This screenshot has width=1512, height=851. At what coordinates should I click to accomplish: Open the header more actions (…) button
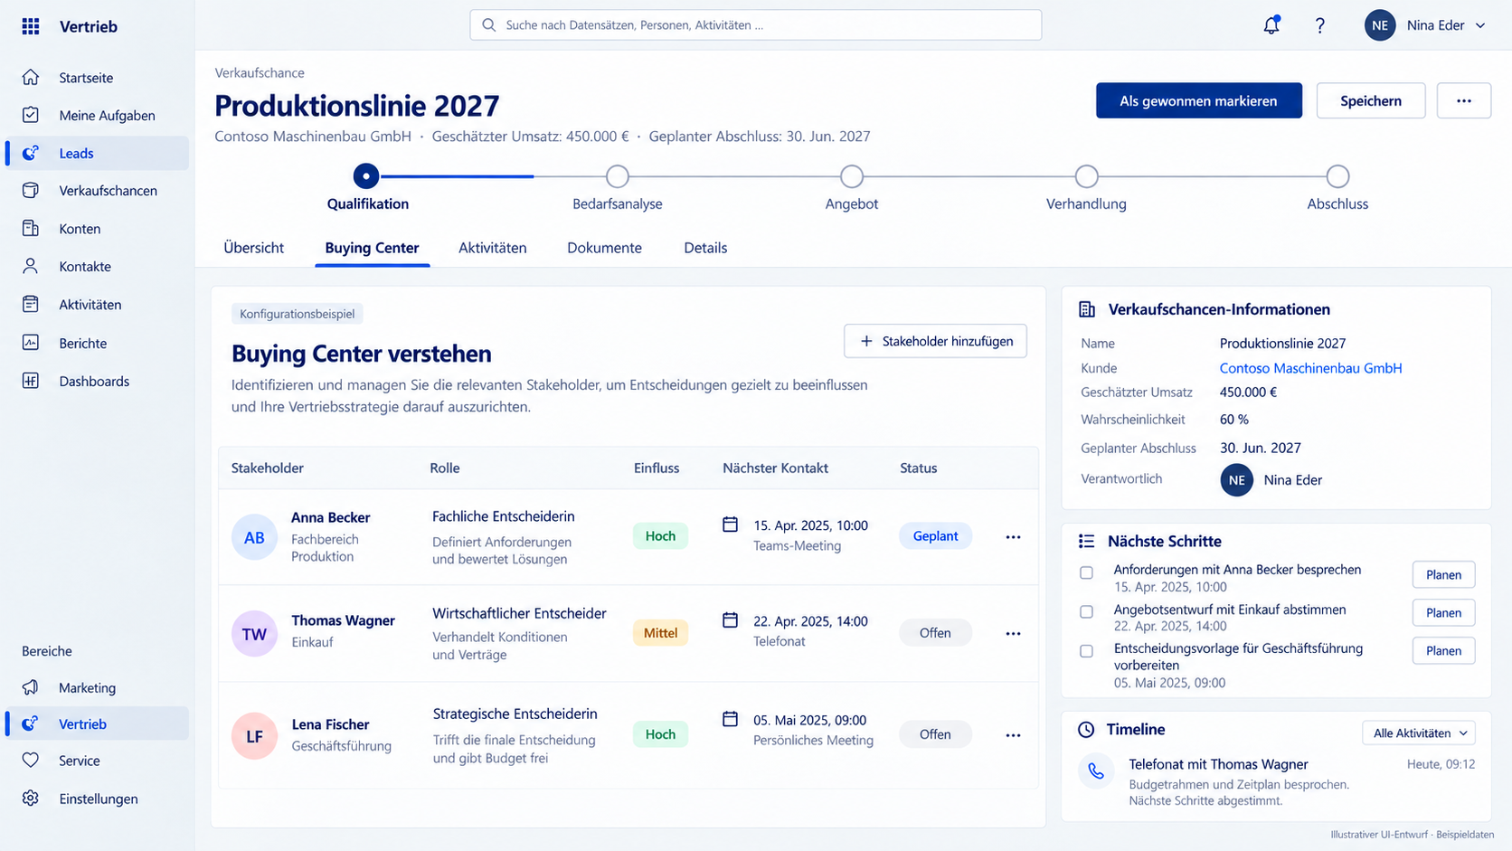(x=1464, y=100)
